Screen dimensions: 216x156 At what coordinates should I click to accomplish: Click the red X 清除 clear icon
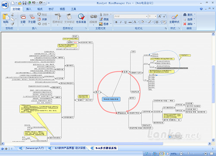pos(185,24)
